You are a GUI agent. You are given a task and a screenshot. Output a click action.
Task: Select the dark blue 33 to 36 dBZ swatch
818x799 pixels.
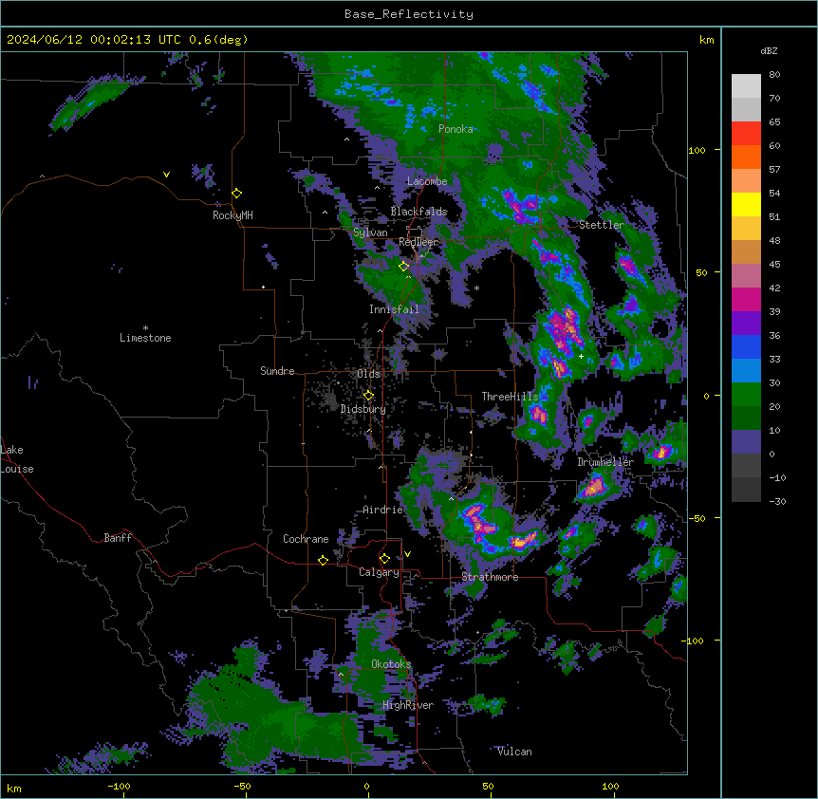746,346
